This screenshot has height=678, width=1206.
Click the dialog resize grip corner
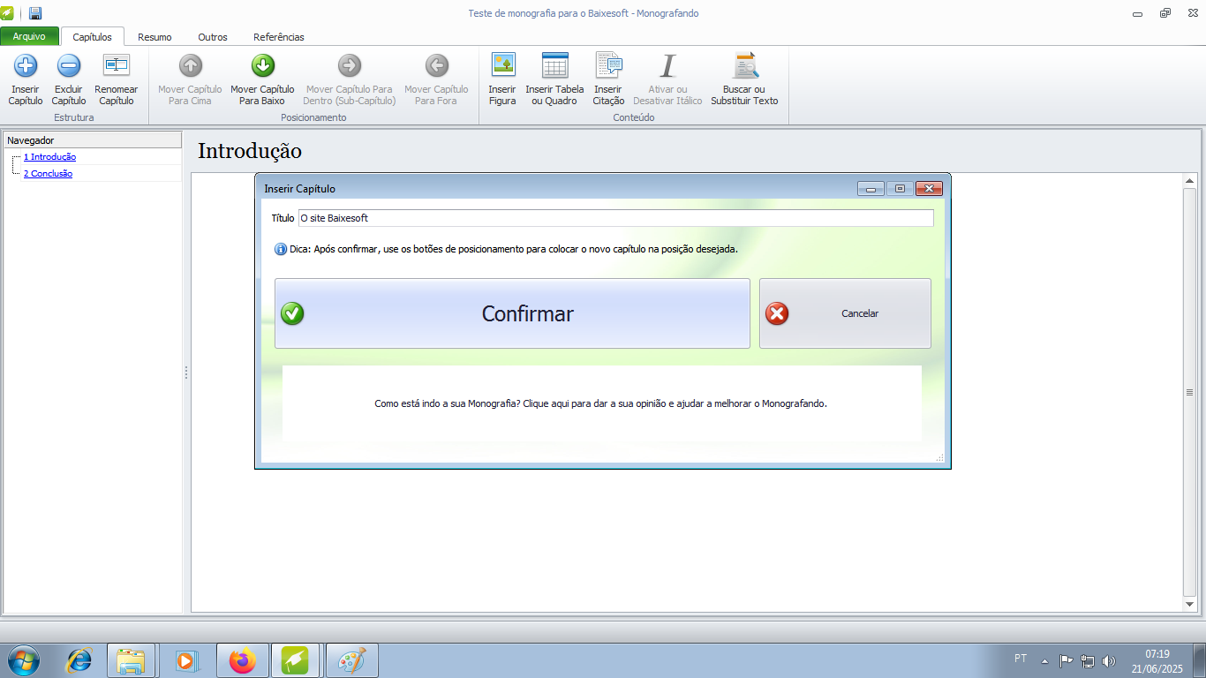[x=939, y=457]
